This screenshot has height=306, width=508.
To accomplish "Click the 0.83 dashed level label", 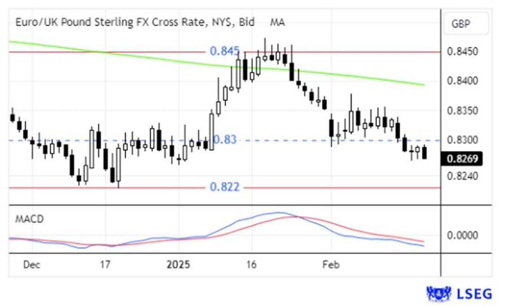I will [225, 140].
